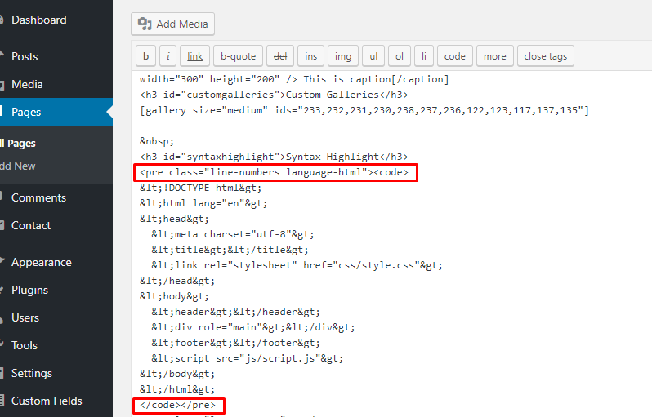Go to Appearance in sidebar
This screenshot has width=652, height=417.
[41, 262]
